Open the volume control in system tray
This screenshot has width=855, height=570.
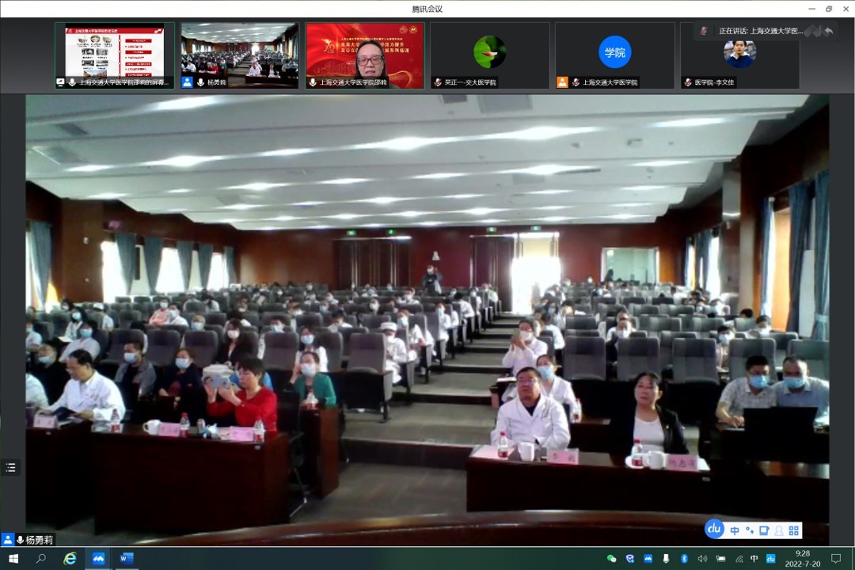(x=702, y=558)
